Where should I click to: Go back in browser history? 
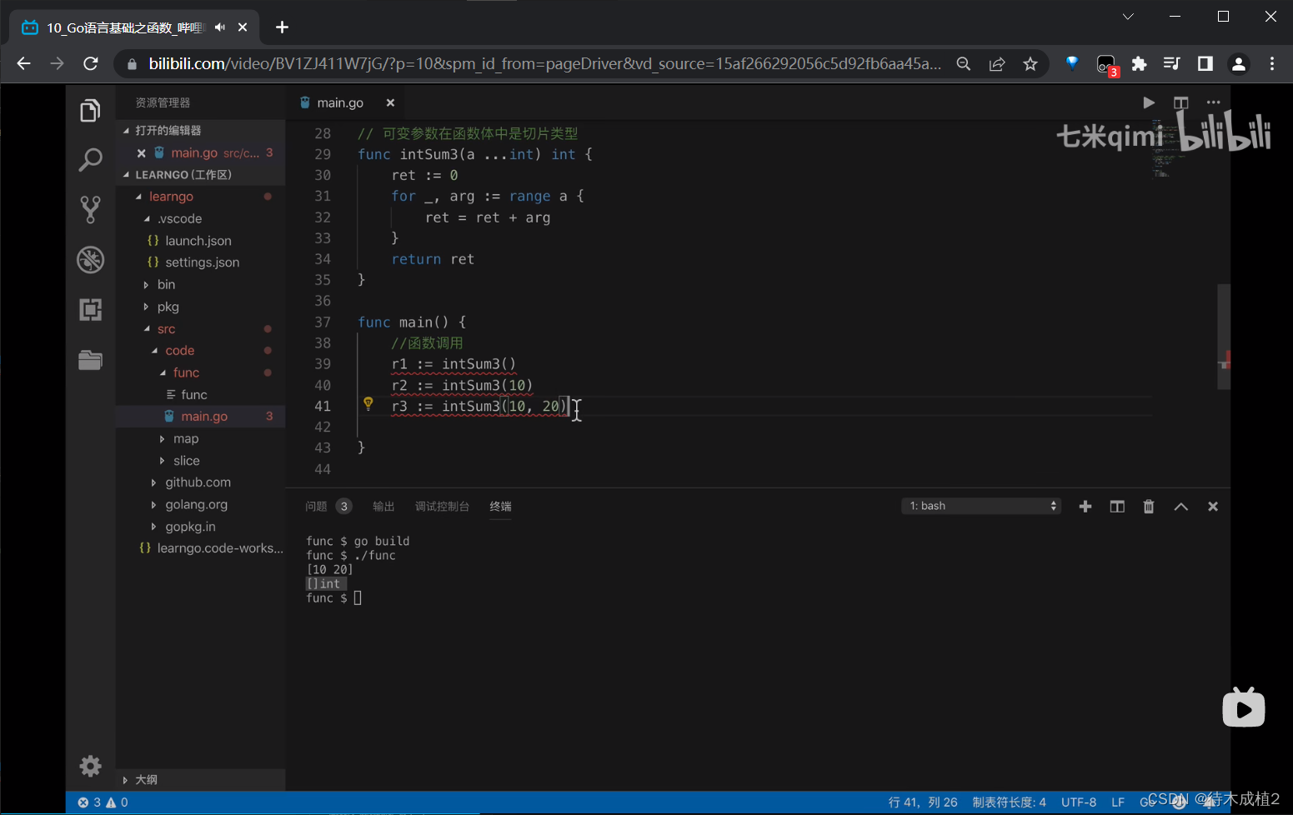(x=23, y=63)
